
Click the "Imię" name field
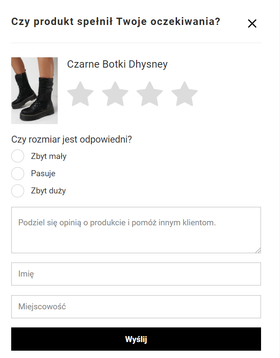click(x=136, y=274)
